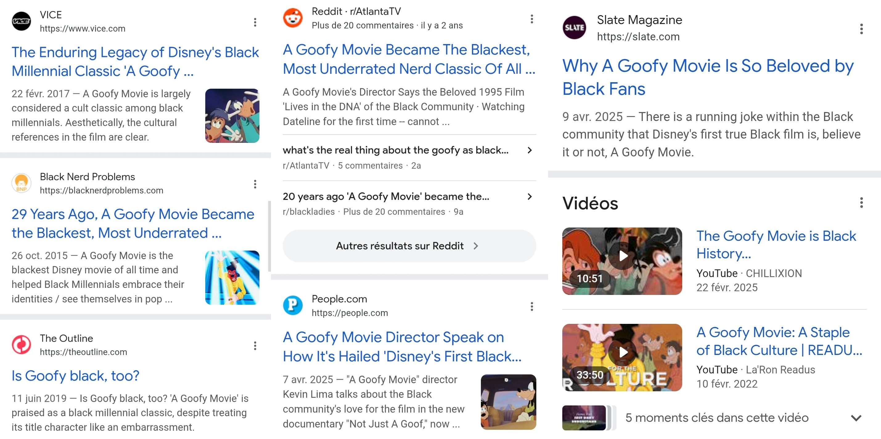The image size is (881, 439).
Task: Open the Reddit r/AtlantaTV result options menu
Action: [x=531, y=19]
